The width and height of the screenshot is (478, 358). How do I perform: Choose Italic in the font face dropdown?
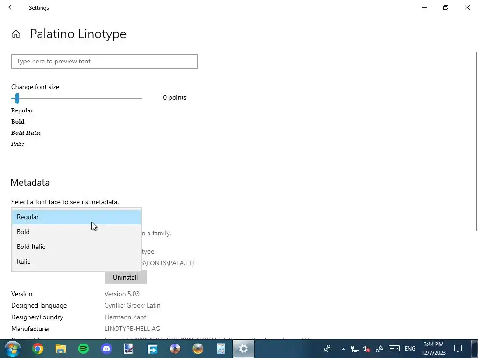(x=76, y=262)
